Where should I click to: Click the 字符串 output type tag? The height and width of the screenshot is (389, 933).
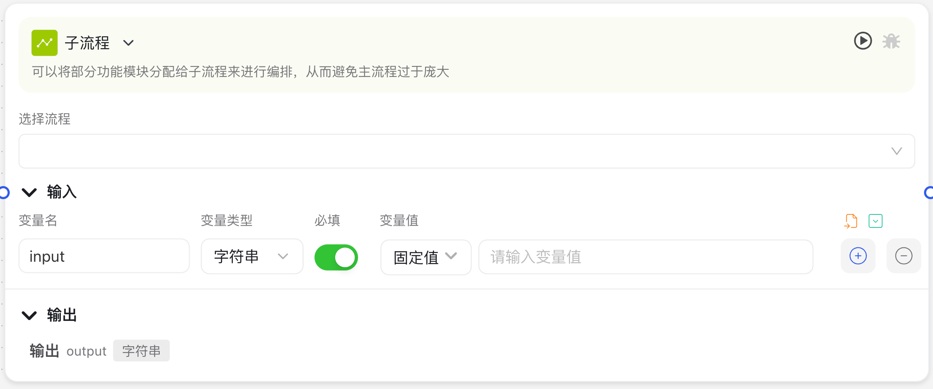(x=141, y=351)
